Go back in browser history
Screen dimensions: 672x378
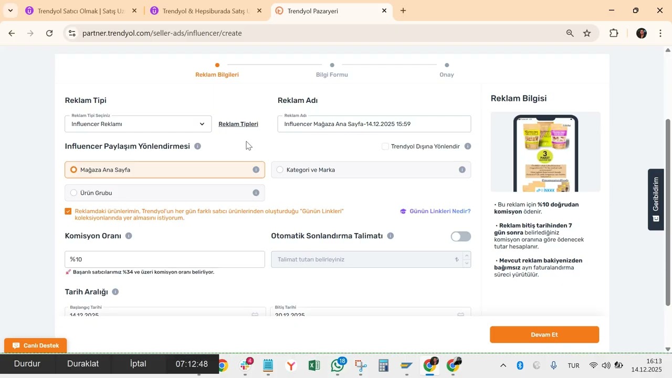[x=12, y=33]
